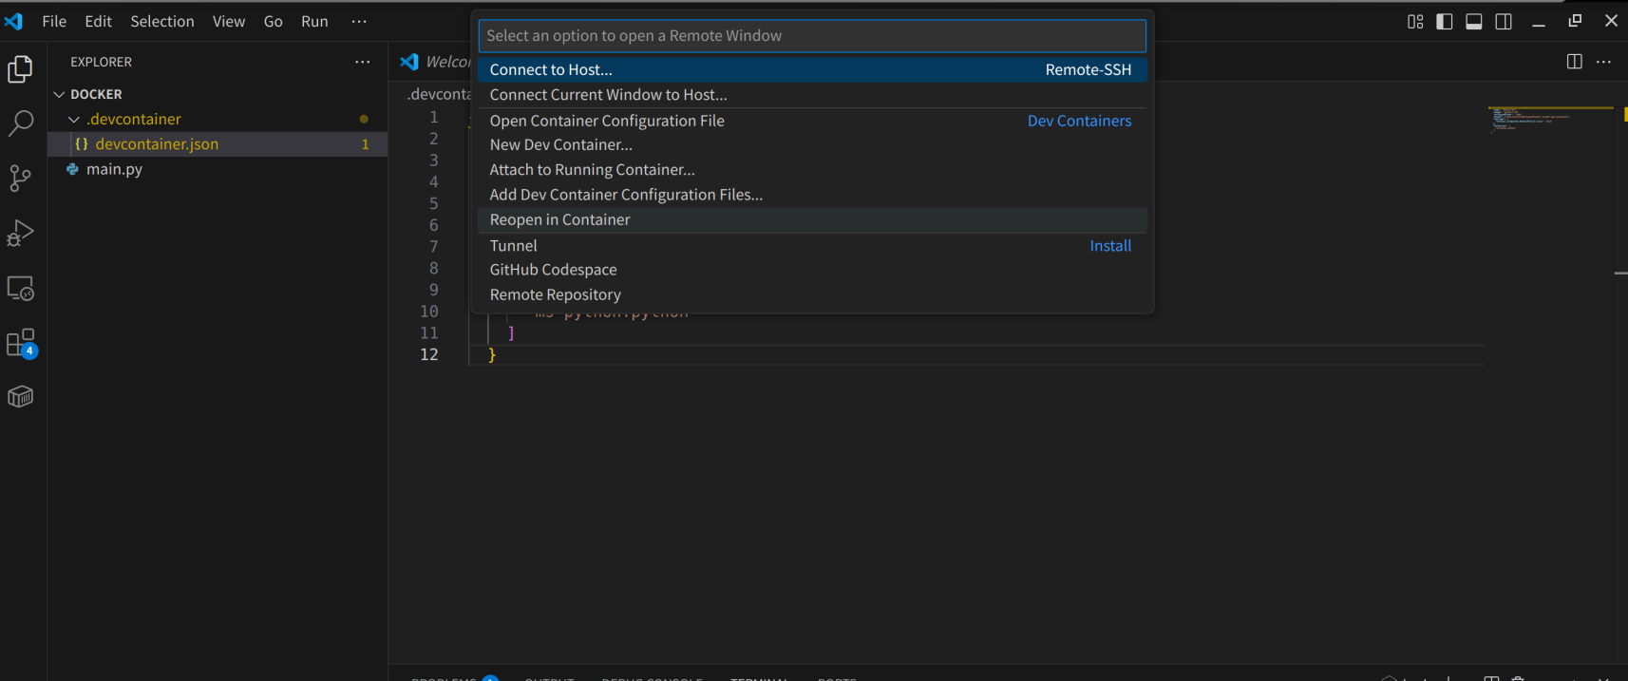
Task: Click line number 12 in the gutter
Action: (x=429, y=354)
